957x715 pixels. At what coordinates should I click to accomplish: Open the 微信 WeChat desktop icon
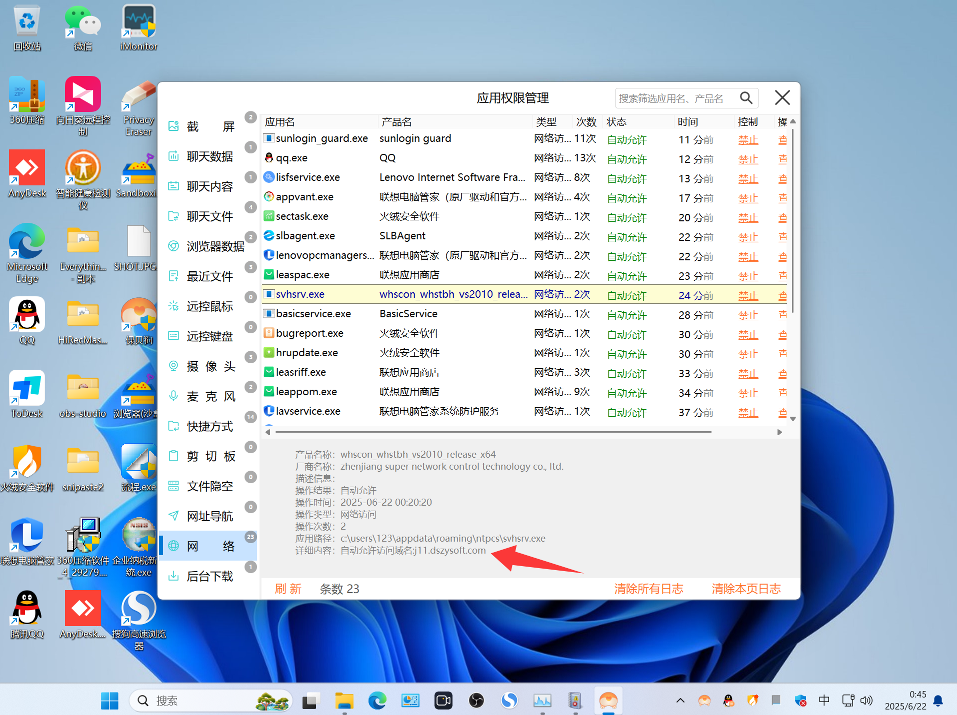(83, 28)
